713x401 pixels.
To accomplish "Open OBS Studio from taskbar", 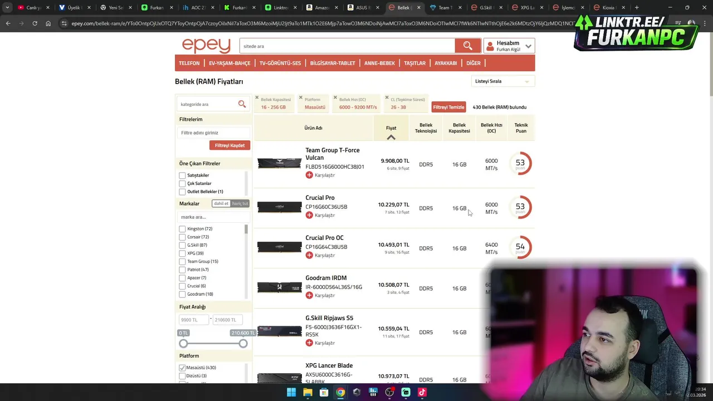I will click(389, 392).
